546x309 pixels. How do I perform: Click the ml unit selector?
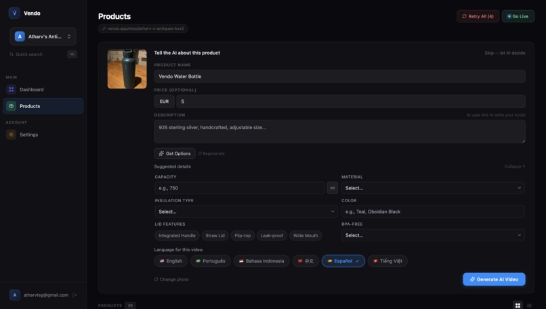point(332,188)
